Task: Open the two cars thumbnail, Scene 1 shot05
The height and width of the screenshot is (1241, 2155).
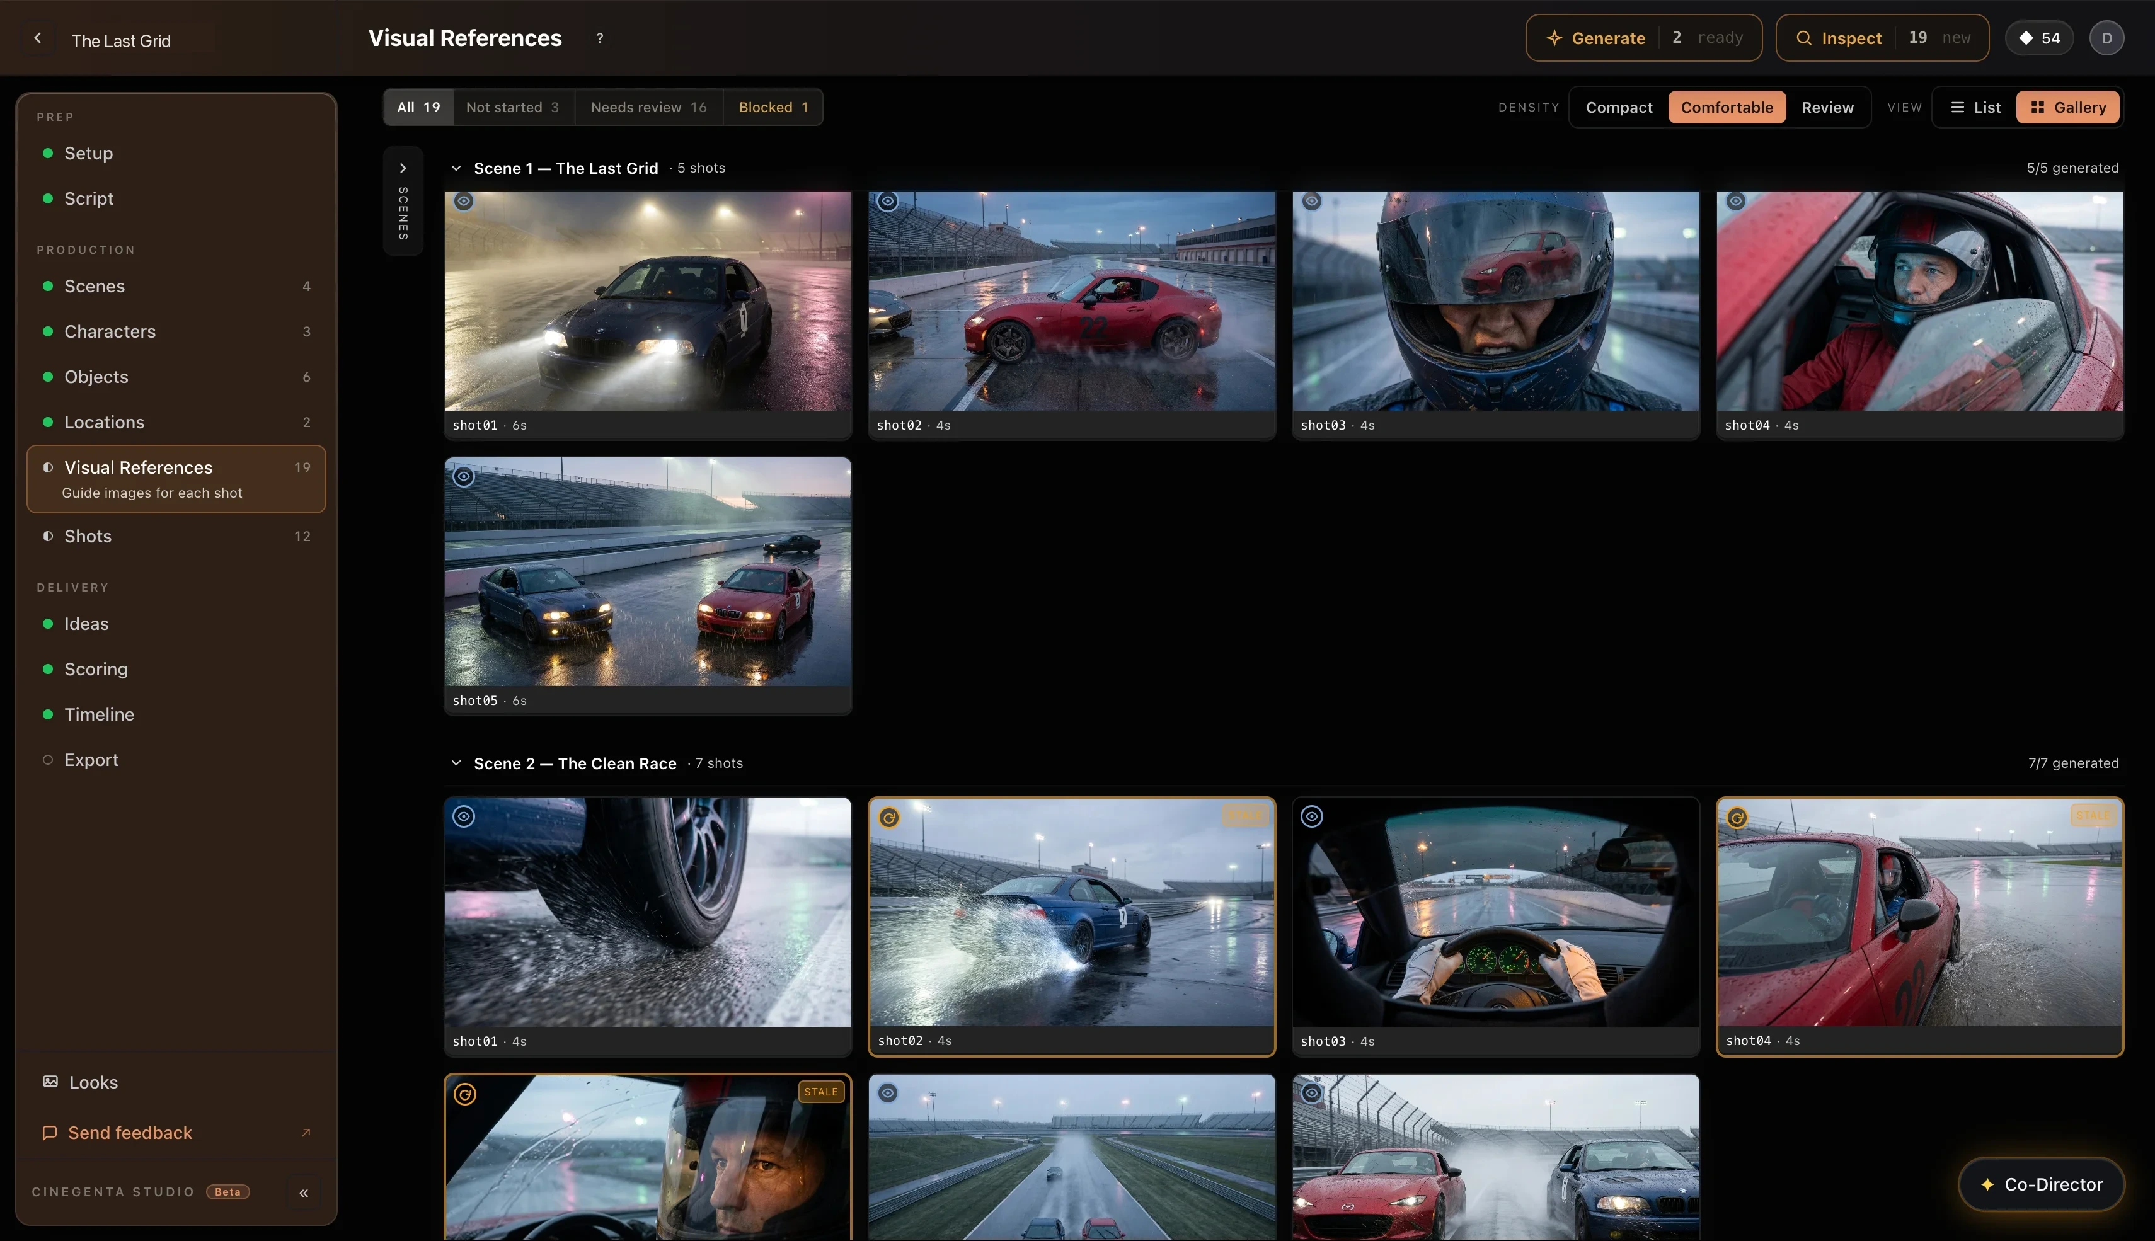Action: tap(648, 572)
